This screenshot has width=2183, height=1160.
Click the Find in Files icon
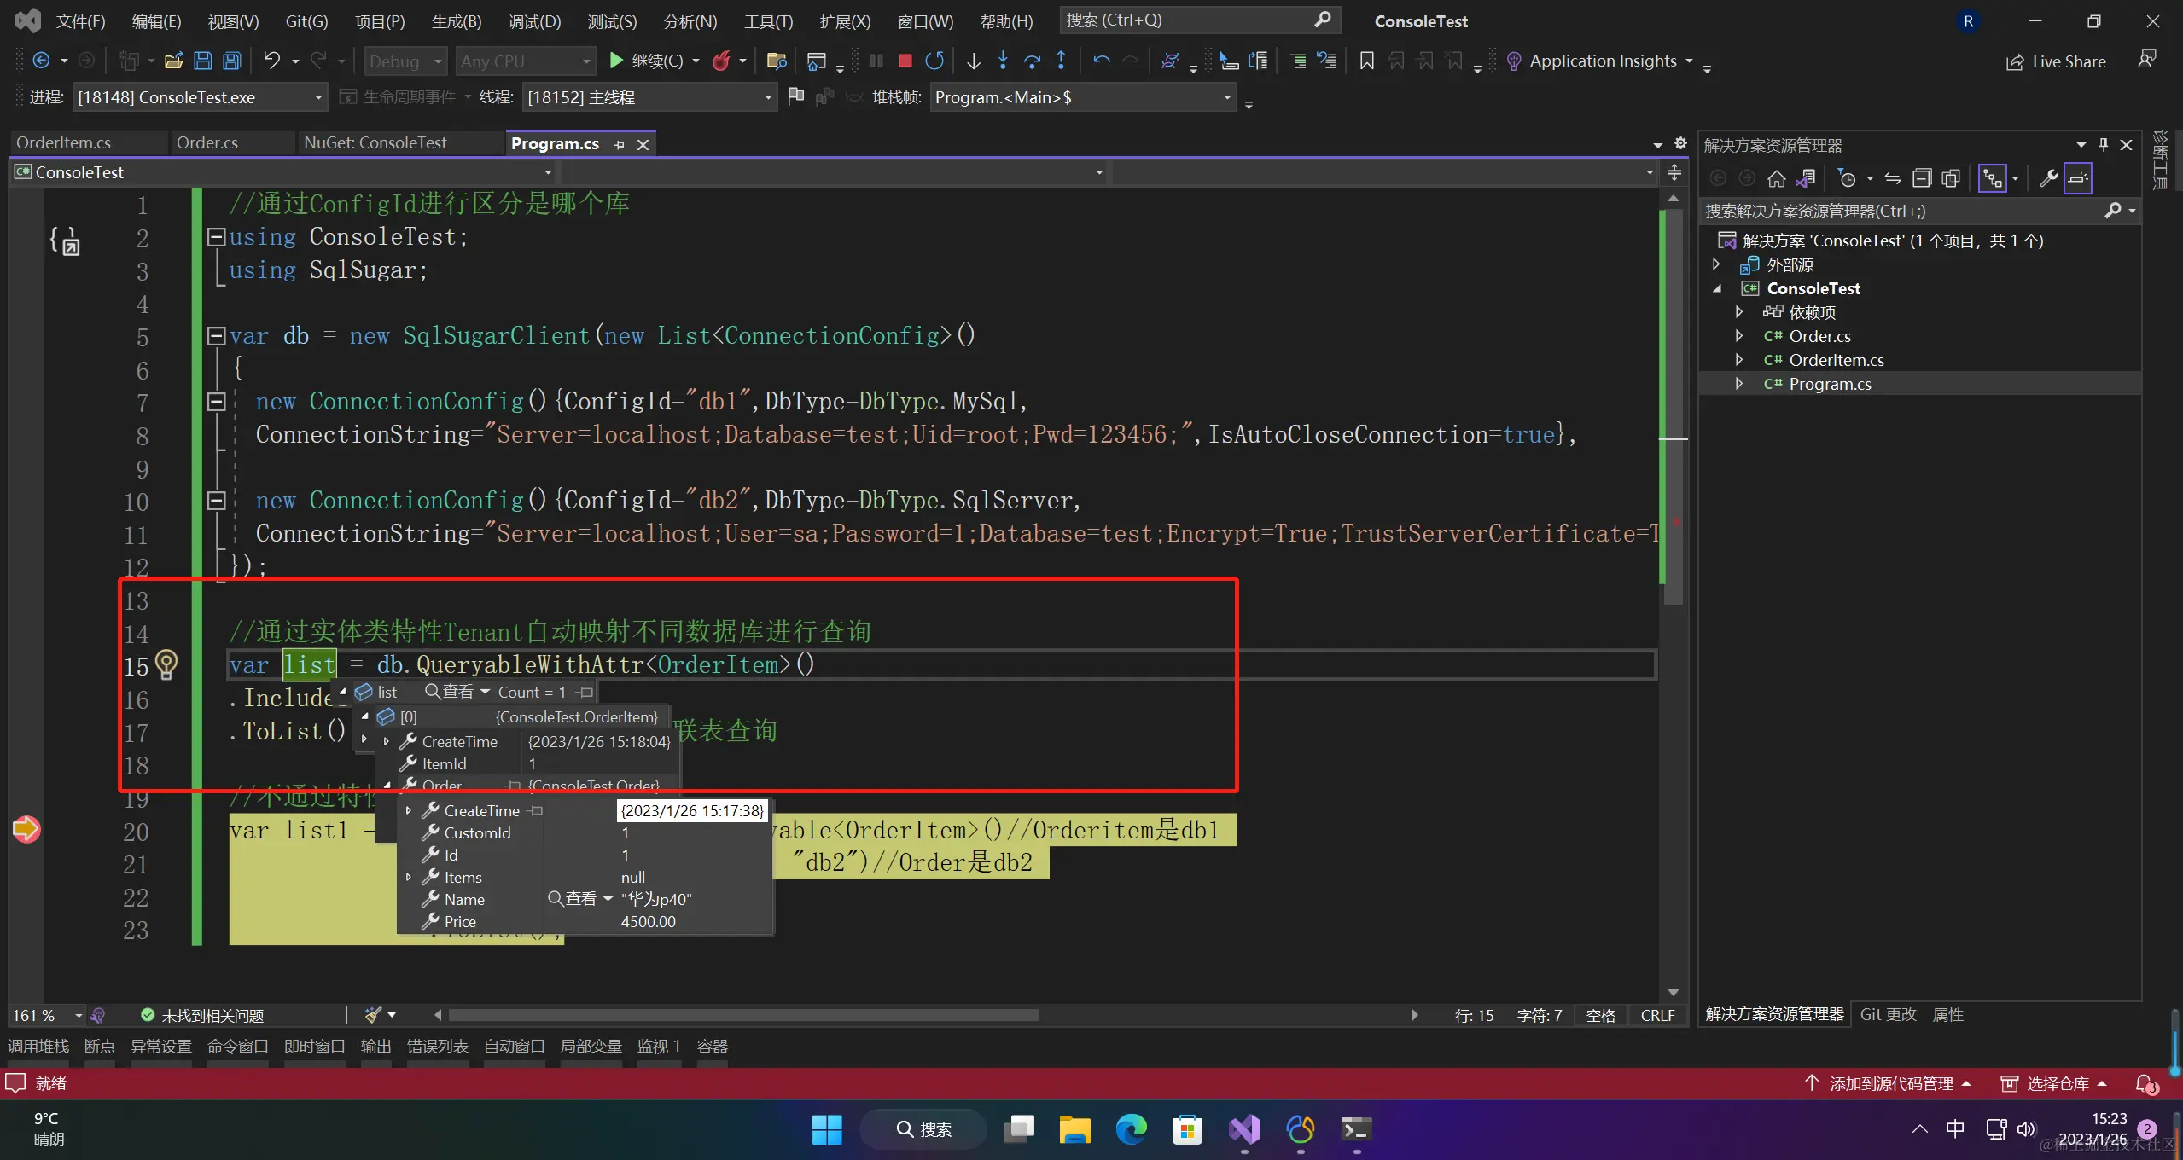(x=777, y=61)
